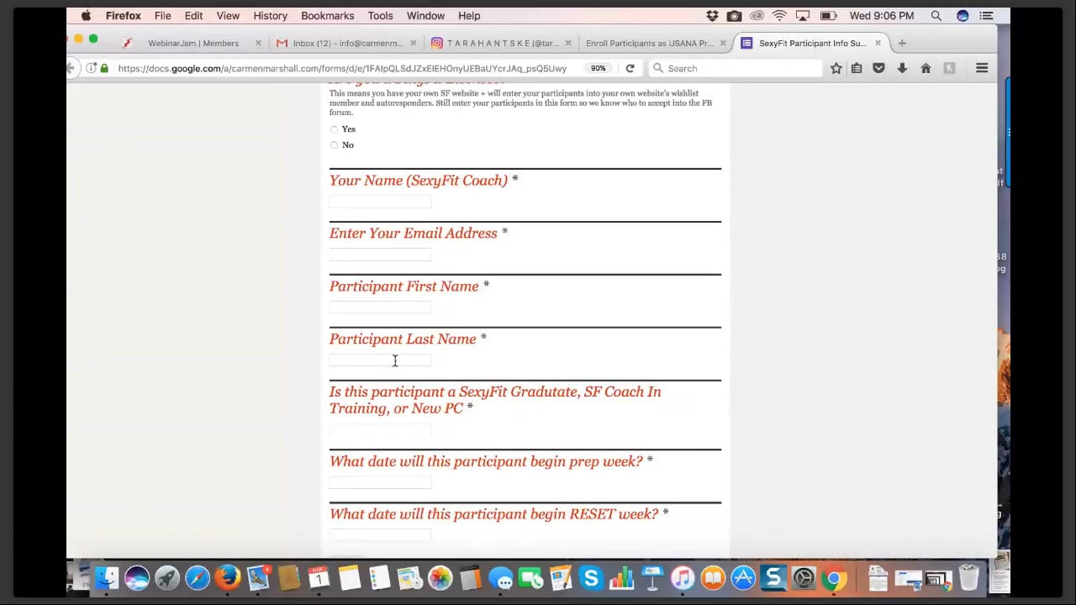Open AirPlay display menu
The width and height of the screenshot is (1076, 605).
[803, 16]
